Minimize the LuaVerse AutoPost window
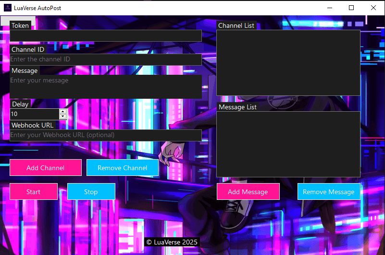This screenshot has height=255, width=385. point(330,8)
